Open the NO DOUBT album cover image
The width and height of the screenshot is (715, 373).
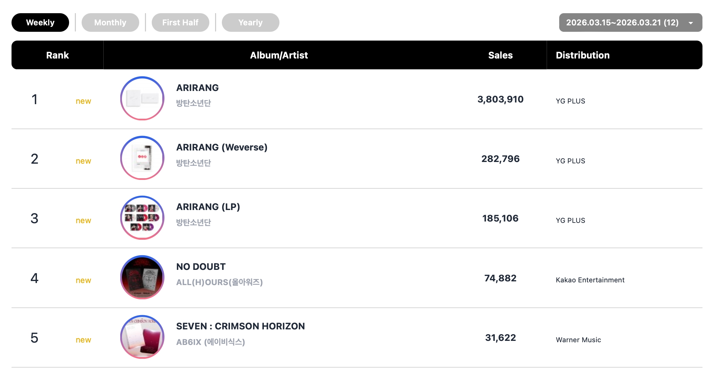pos(142,277)
